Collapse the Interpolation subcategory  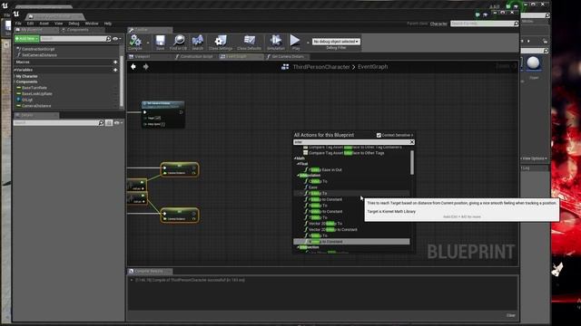click(299, 175)
